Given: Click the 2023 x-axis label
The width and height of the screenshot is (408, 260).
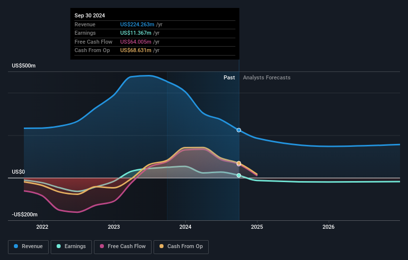Looking at the screenshot, I should pos(114,227).
